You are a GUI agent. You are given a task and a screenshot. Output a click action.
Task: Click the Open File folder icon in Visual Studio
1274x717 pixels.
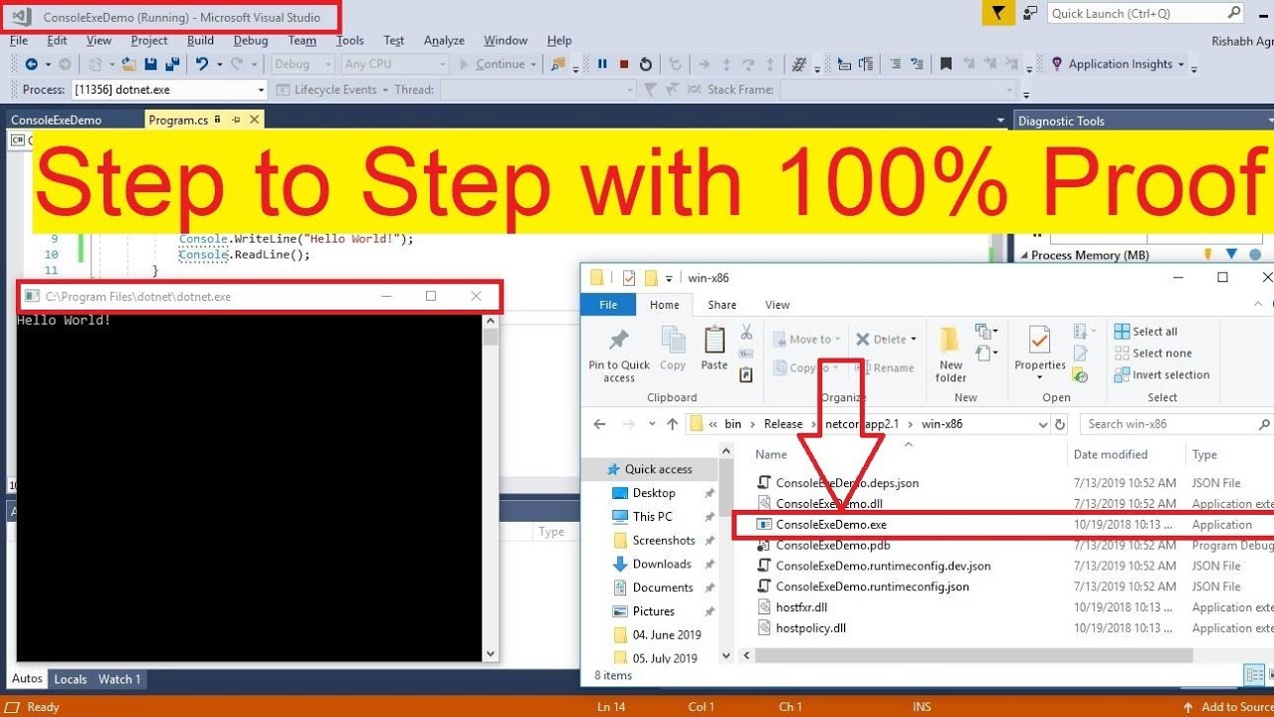coord(129,64)
